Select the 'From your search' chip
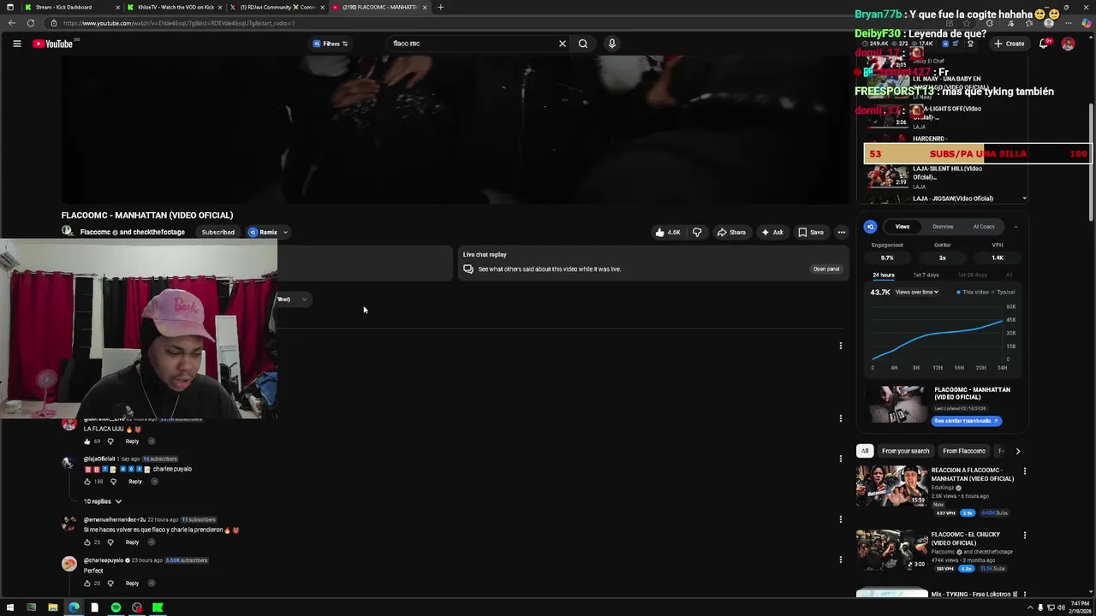The image size is (1096, 616). click(905, 451)
